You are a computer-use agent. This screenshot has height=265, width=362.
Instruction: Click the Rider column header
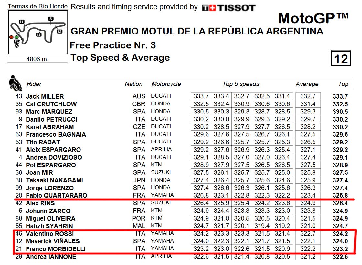click(34, 84)
